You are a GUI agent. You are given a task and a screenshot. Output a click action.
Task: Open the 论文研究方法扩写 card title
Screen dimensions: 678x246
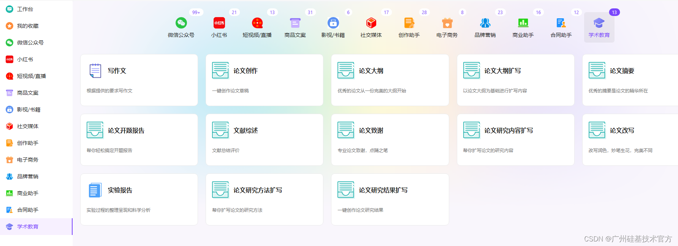(258, 190)
